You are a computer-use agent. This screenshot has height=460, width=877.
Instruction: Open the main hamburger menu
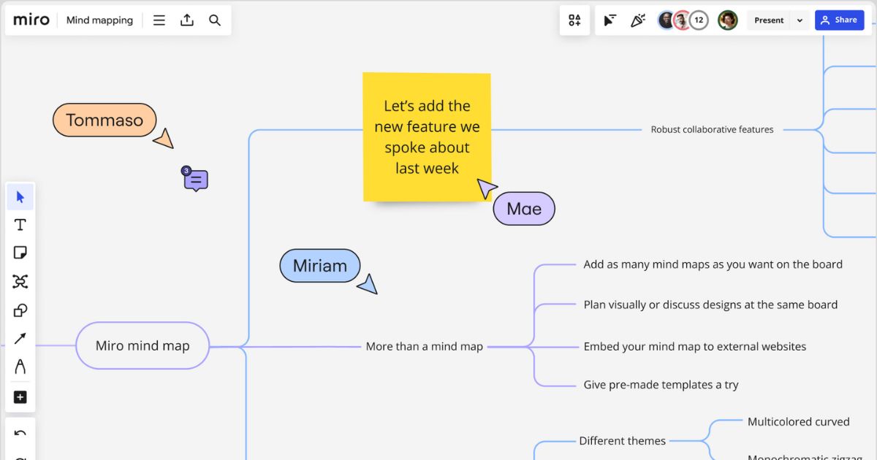[159, 20]
